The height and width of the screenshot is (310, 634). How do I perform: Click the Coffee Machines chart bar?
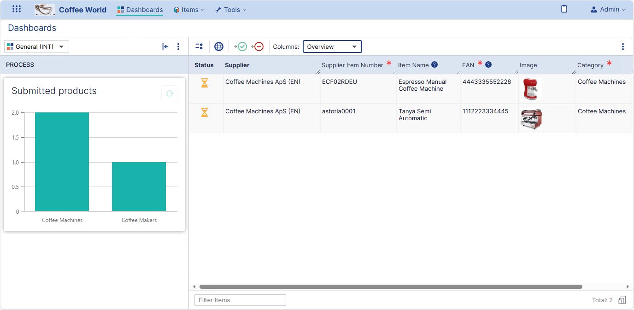(62, 162)
